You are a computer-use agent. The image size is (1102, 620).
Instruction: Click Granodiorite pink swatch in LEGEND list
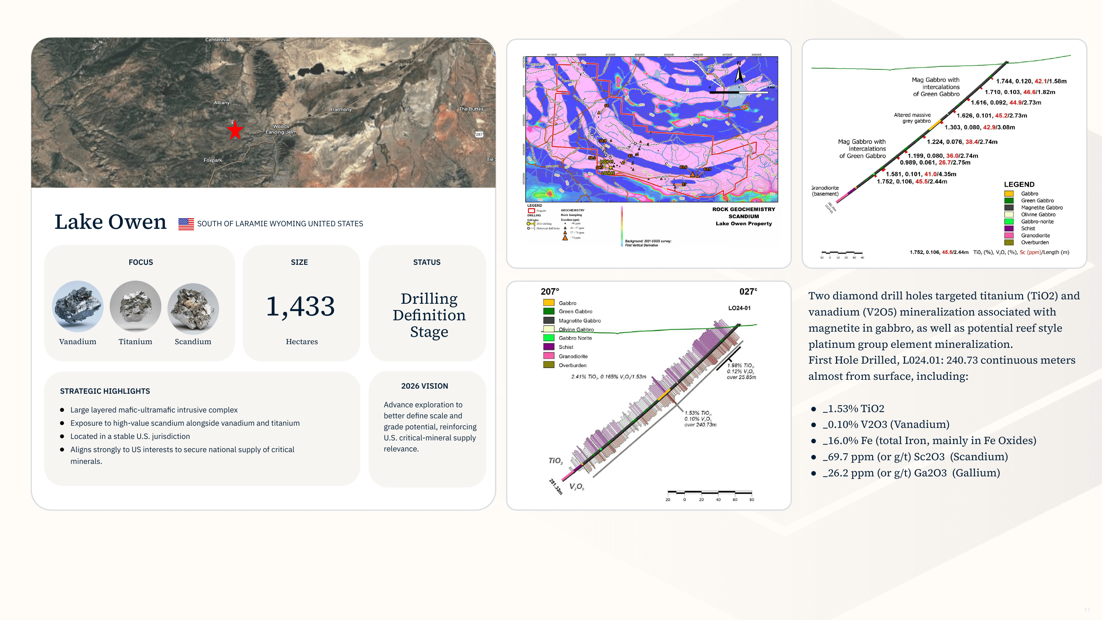click(1009, 235)
